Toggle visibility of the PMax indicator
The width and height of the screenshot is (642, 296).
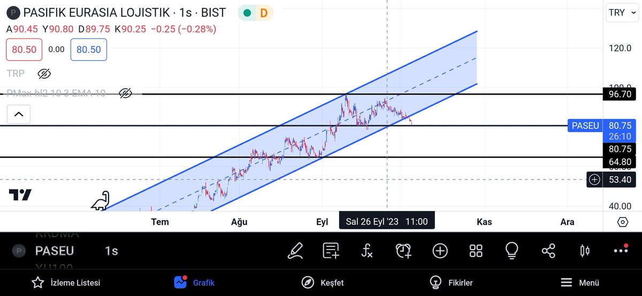point(125,94)
